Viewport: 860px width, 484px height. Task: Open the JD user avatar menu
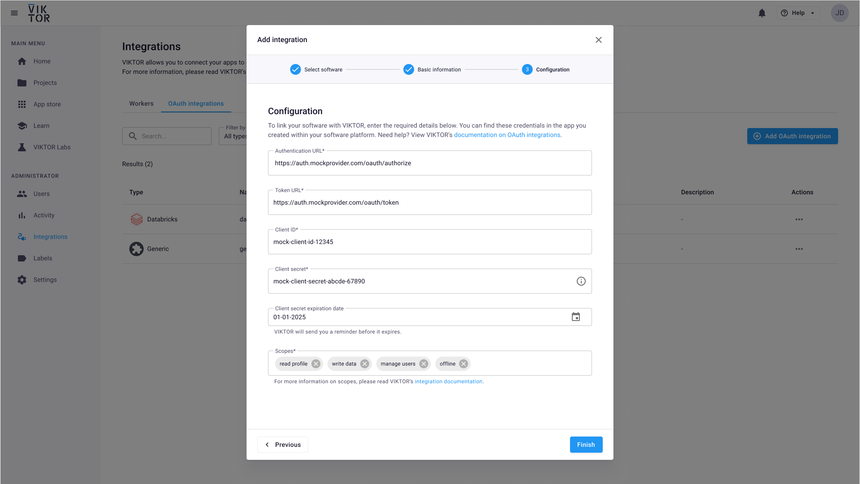[x=839, y=13]
